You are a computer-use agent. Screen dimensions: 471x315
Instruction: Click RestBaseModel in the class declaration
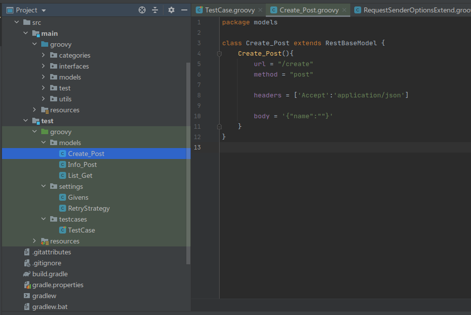[x=351, y=43]
